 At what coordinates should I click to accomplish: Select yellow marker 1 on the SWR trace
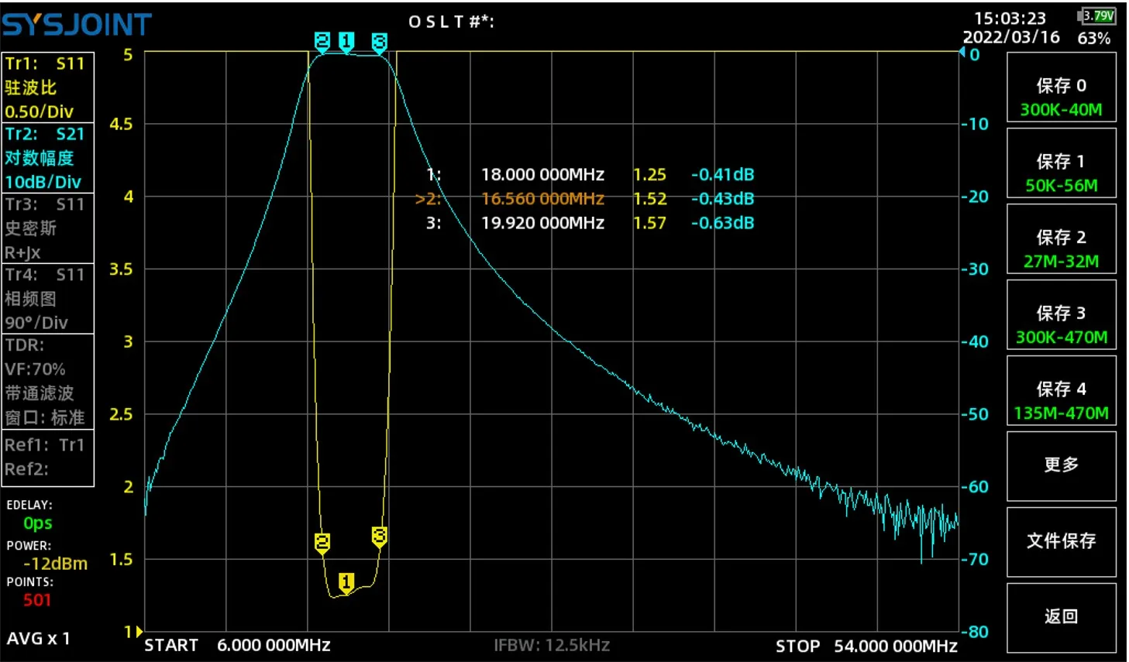[346, 582]
